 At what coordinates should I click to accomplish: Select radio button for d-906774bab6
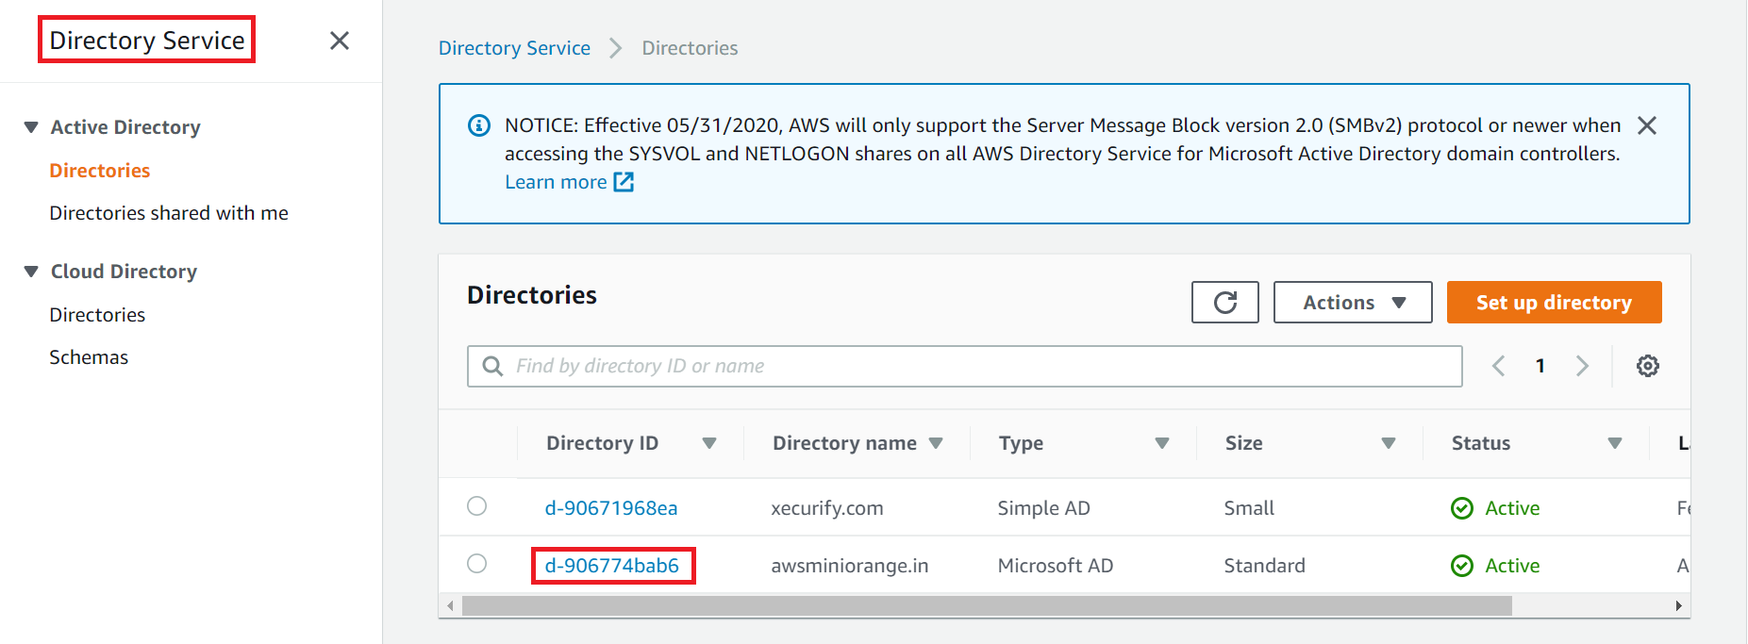tap(477, 564)
